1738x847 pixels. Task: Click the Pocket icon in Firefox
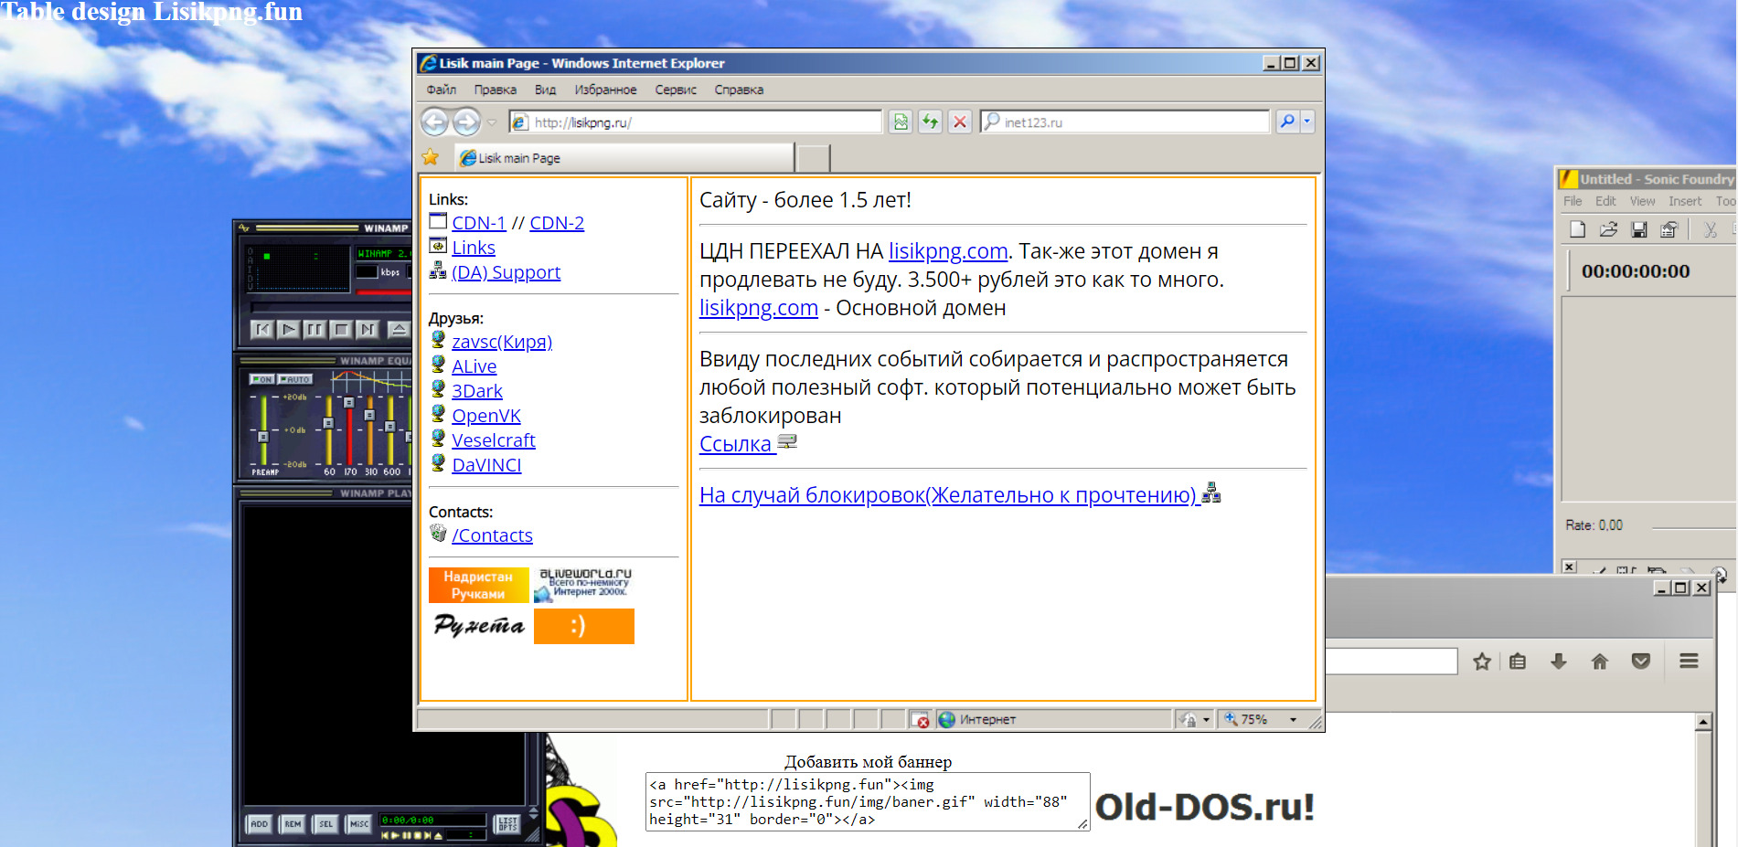coord(1641,662)
